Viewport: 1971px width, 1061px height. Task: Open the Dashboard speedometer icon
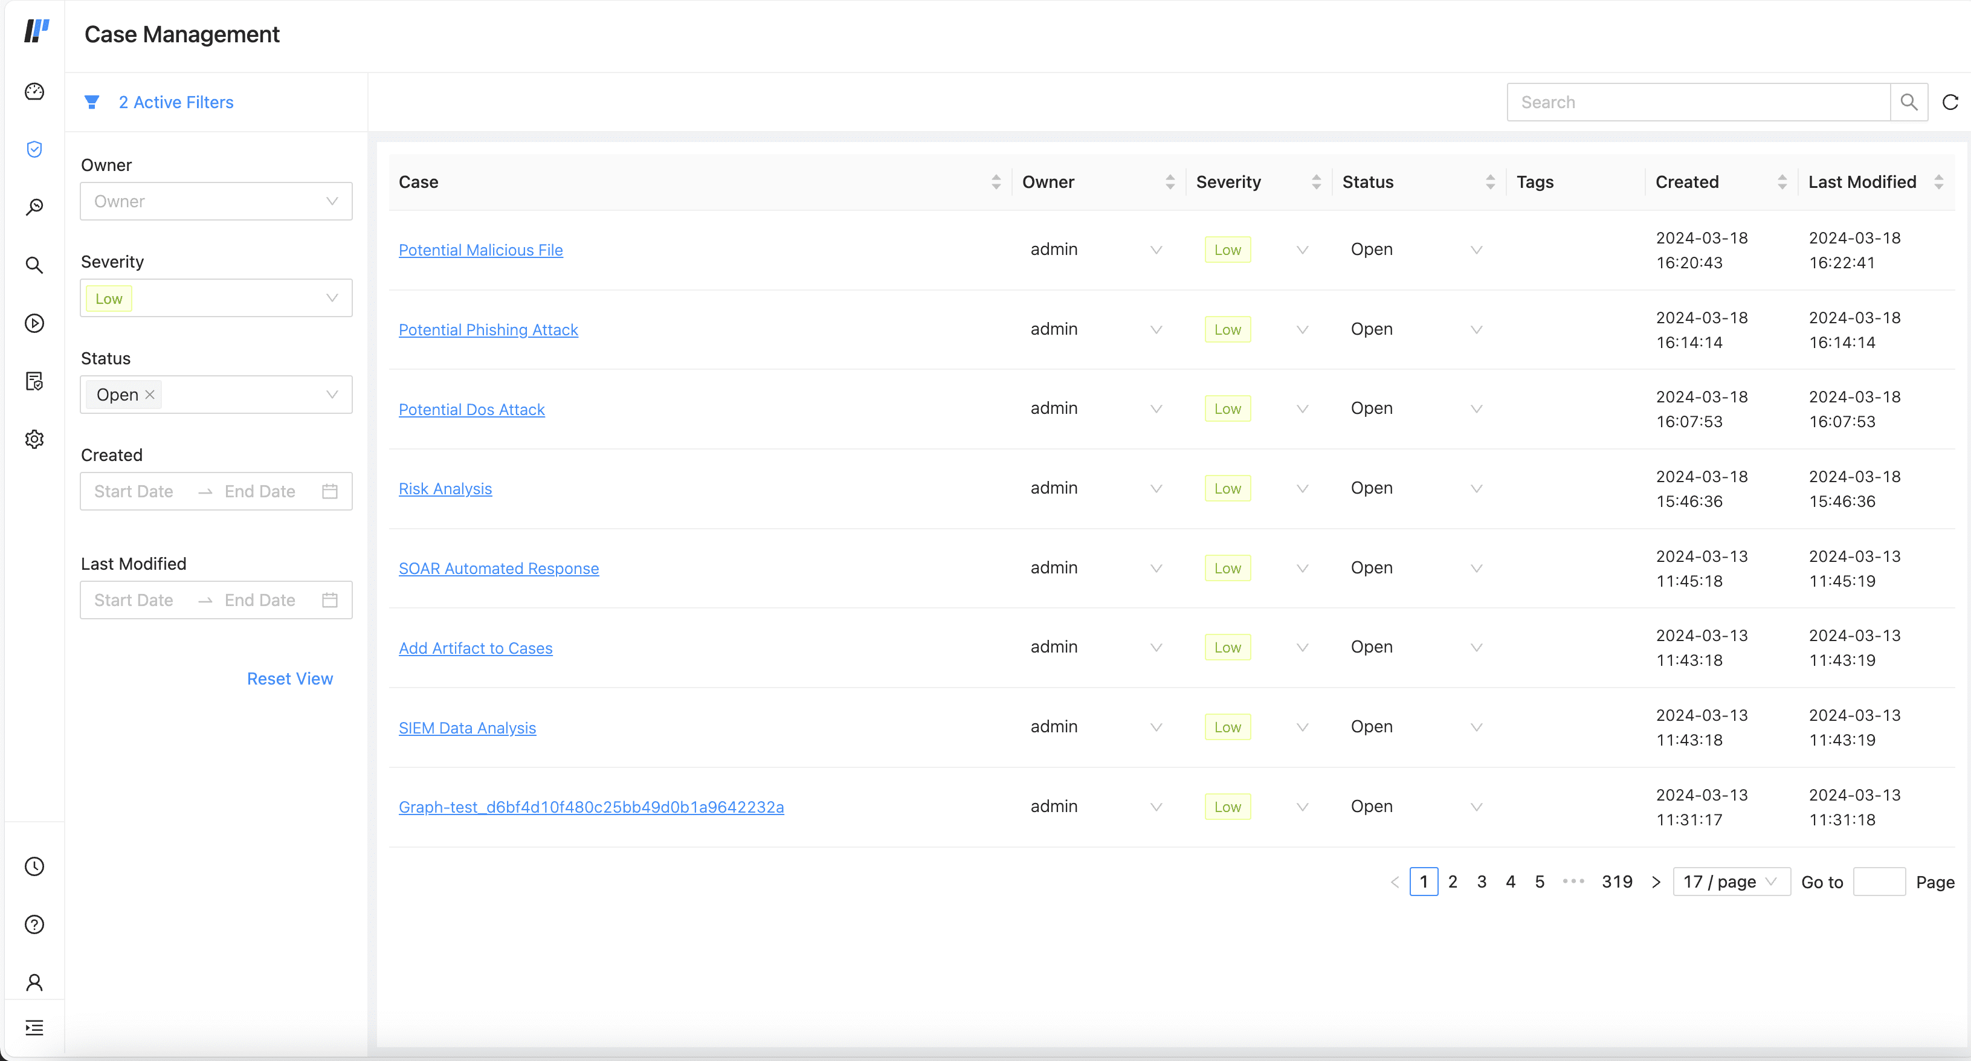(34, 91)
